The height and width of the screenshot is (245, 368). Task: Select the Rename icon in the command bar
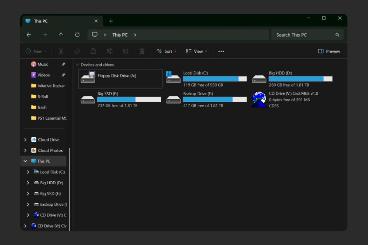point(109,51)
